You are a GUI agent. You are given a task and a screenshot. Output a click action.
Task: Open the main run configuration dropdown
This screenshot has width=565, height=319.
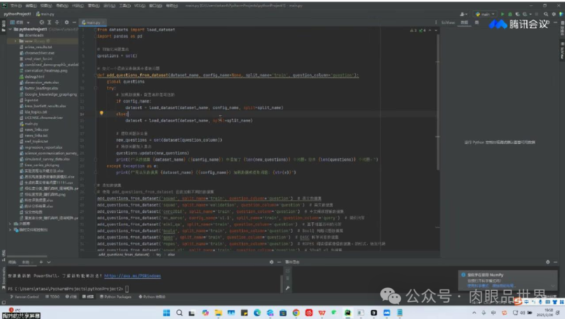pyautogui.click(x=485, y=14)
